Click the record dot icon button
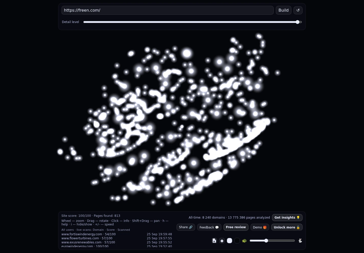The height and width of the screenshot is (253, 364). click(222, 241)
